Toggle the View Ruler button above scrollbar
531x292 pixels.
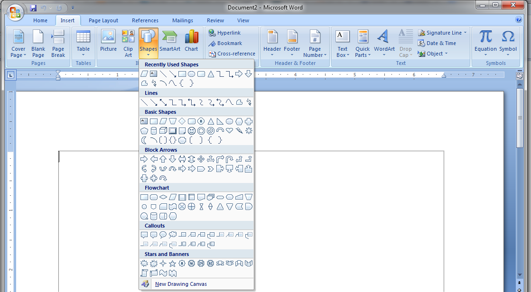(520, 76)
